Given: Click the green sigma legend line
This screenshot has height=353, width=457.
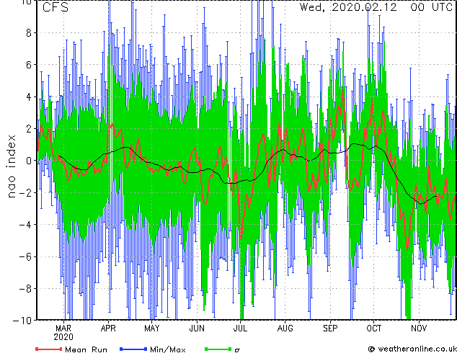Looking at the screenshot, I should (x=218, y=349).
